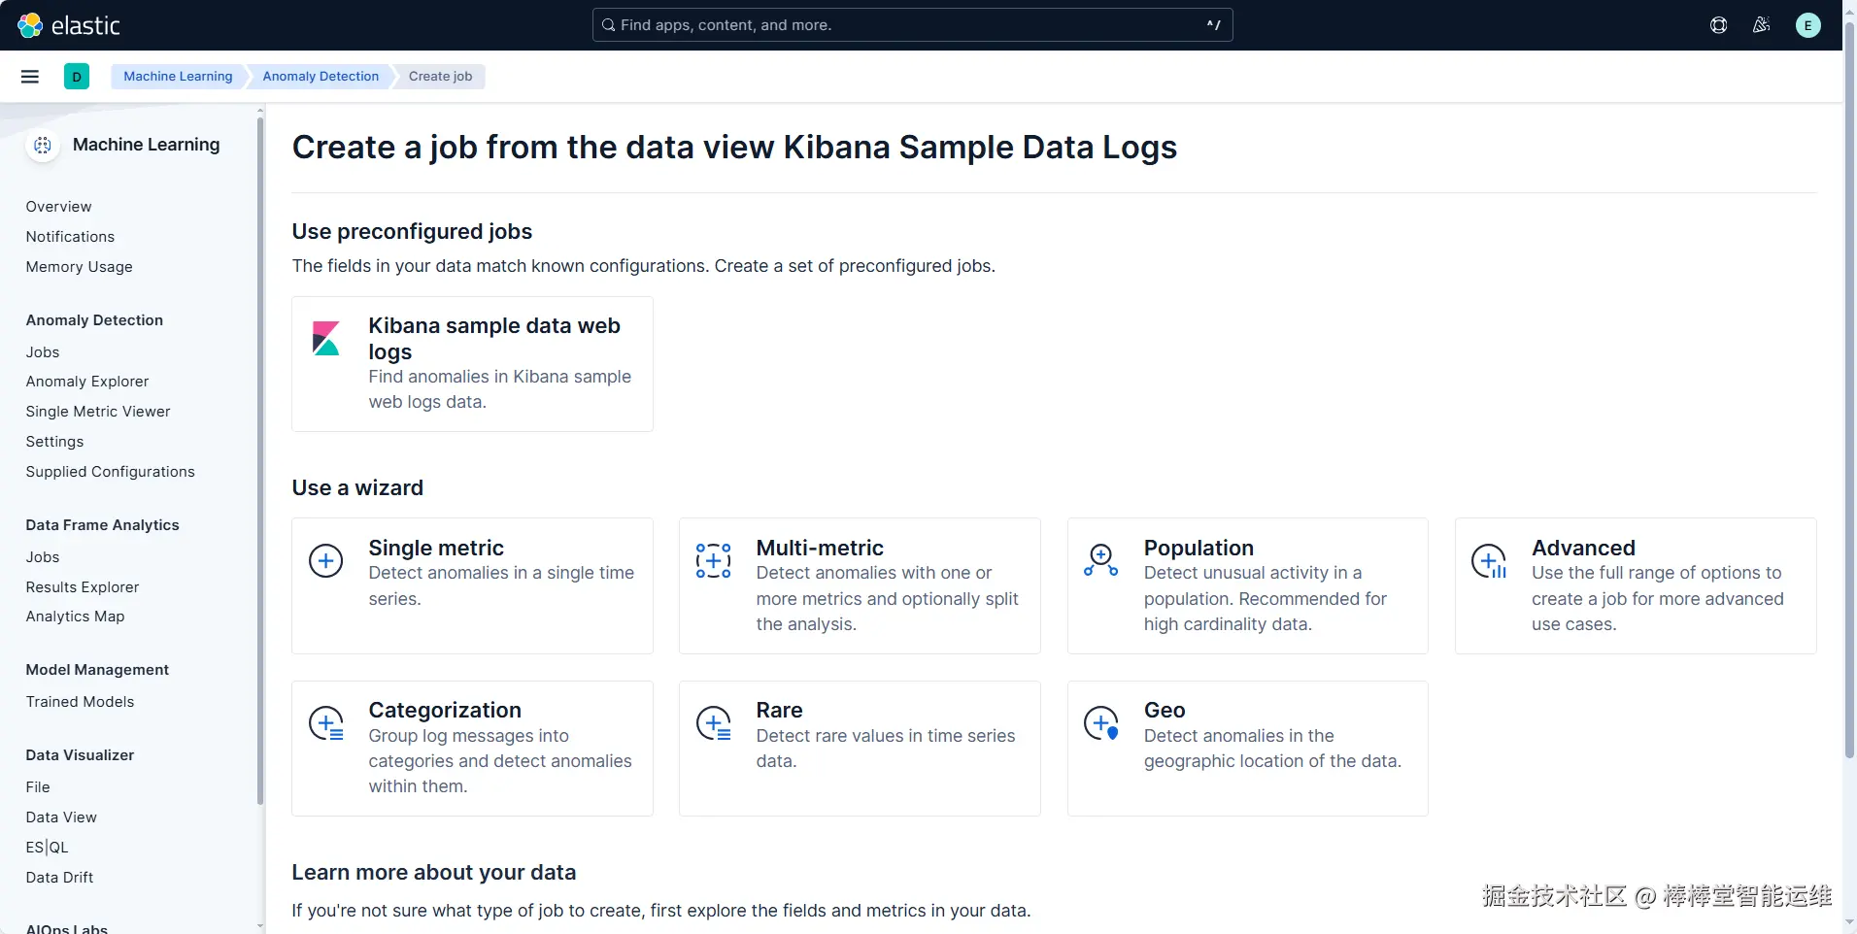Select the Rare job wizard card
The height and width of the screenshot is (934, 1857).
pos(860,748)
